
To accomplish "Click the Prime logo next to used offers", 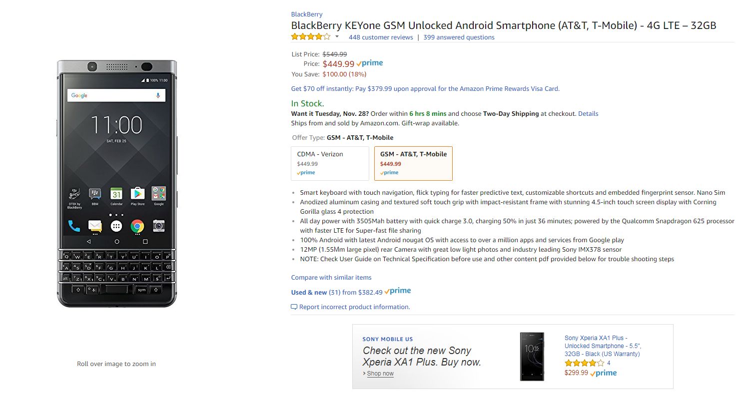I will (398, 291).
